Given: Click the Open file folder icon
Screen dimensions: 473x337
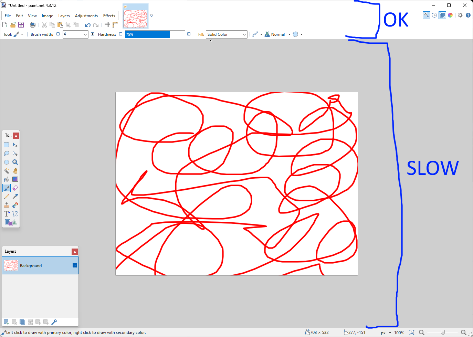Looking at the screenshot, I should pos(13,25).
